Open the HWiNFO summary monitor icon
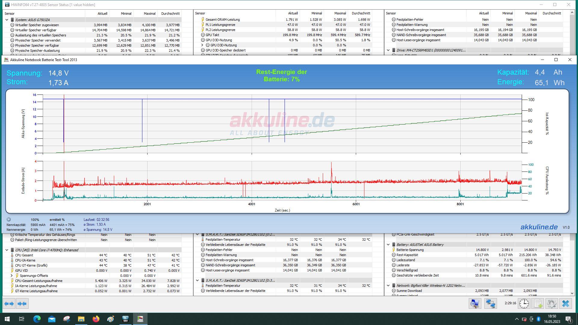The height and width of the screenshot is (325, 578). click(x=475, y=304)
